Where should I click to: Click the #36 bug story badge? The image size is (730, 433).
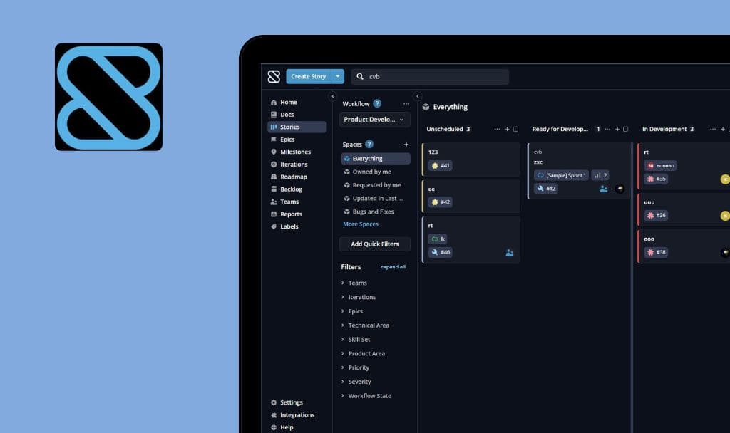(656, 215)
